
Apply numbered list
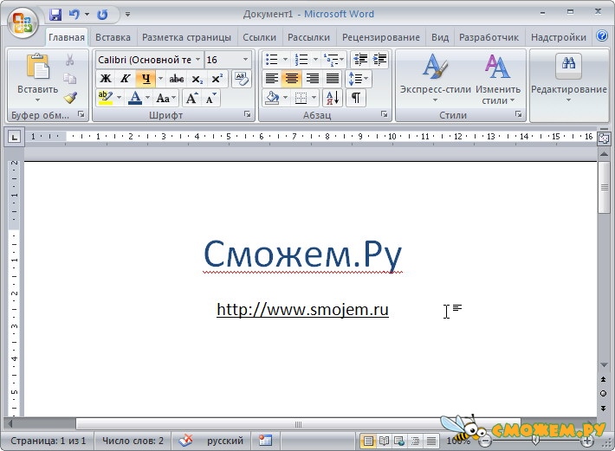click(301, 60)
